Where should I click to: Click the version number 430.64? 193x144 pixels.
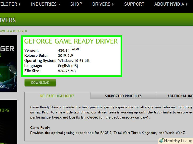tap(64, 50)
